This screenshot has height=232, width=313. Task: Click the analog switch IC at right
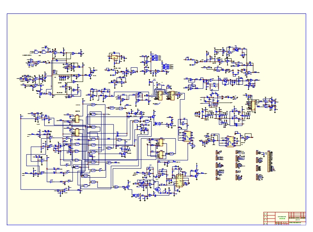[229, 141]
